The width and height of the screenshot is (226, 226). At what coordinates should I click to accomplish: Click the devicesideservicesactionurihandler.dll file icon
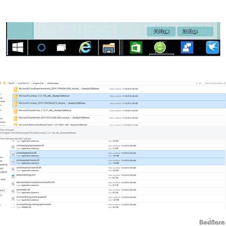click(x=13, y=183)
